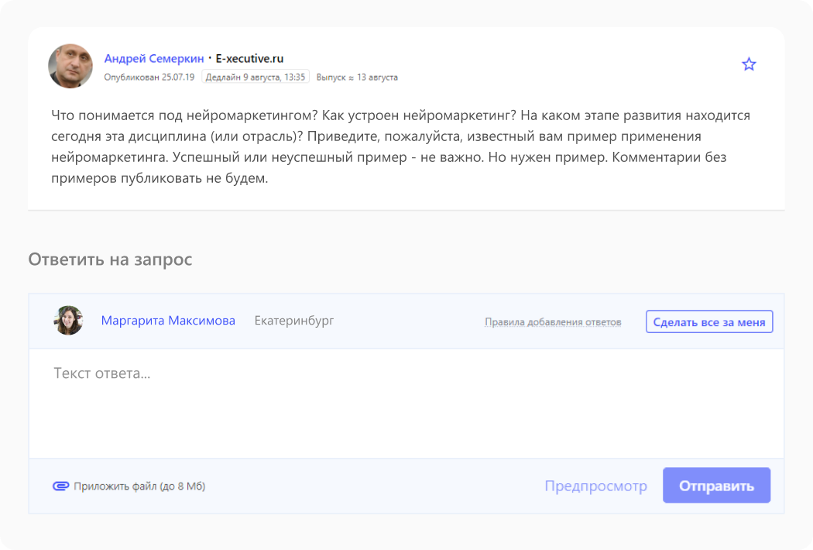Select the Опубликован 25.07.19 date
The width and height of the screenshot is (813, 550).
tap(149, 77)
